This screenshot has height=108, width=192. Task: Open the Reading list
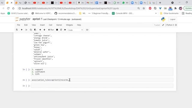coord(187,13)
